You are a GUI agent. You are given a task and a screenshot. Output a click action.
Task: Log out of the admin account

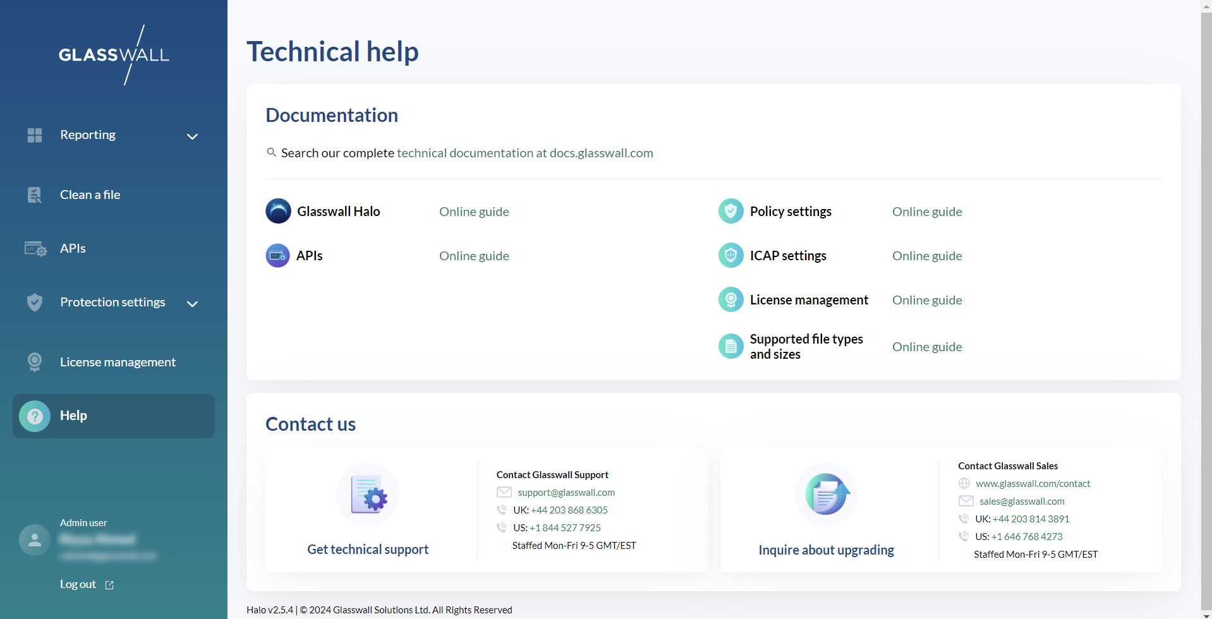point(78,584)
